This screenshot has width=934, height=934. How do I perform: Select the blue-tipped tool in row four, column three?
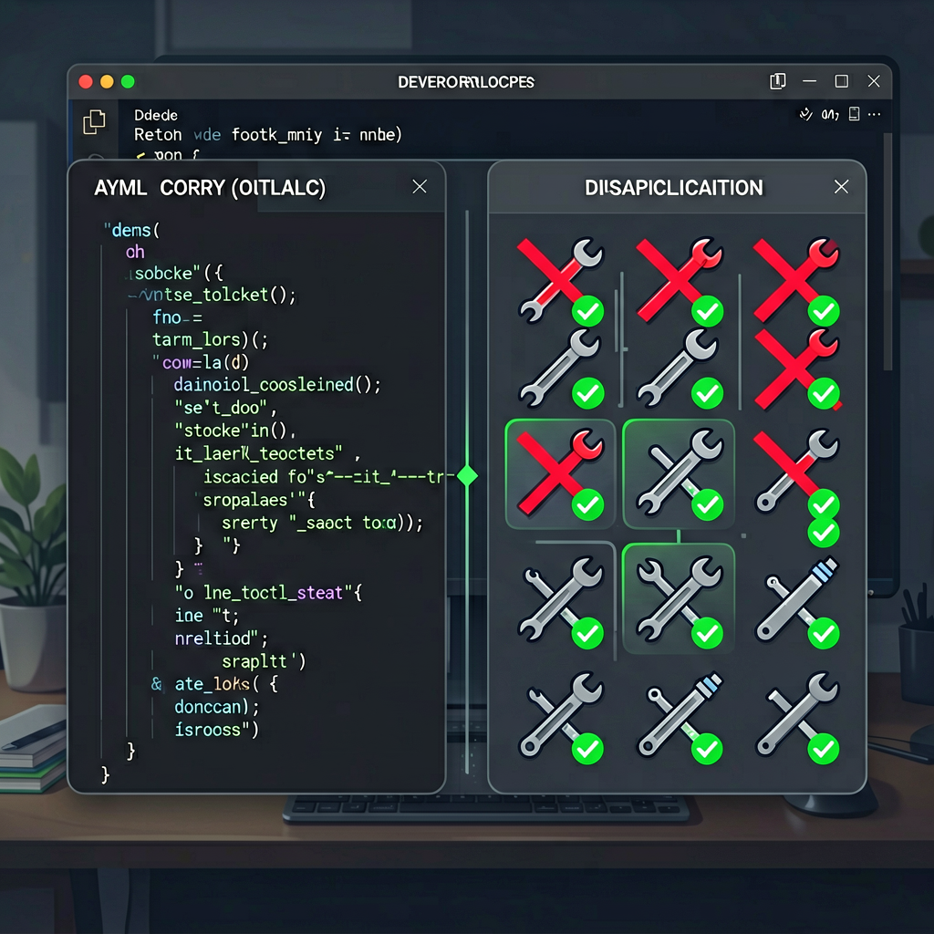coord(797,602)
